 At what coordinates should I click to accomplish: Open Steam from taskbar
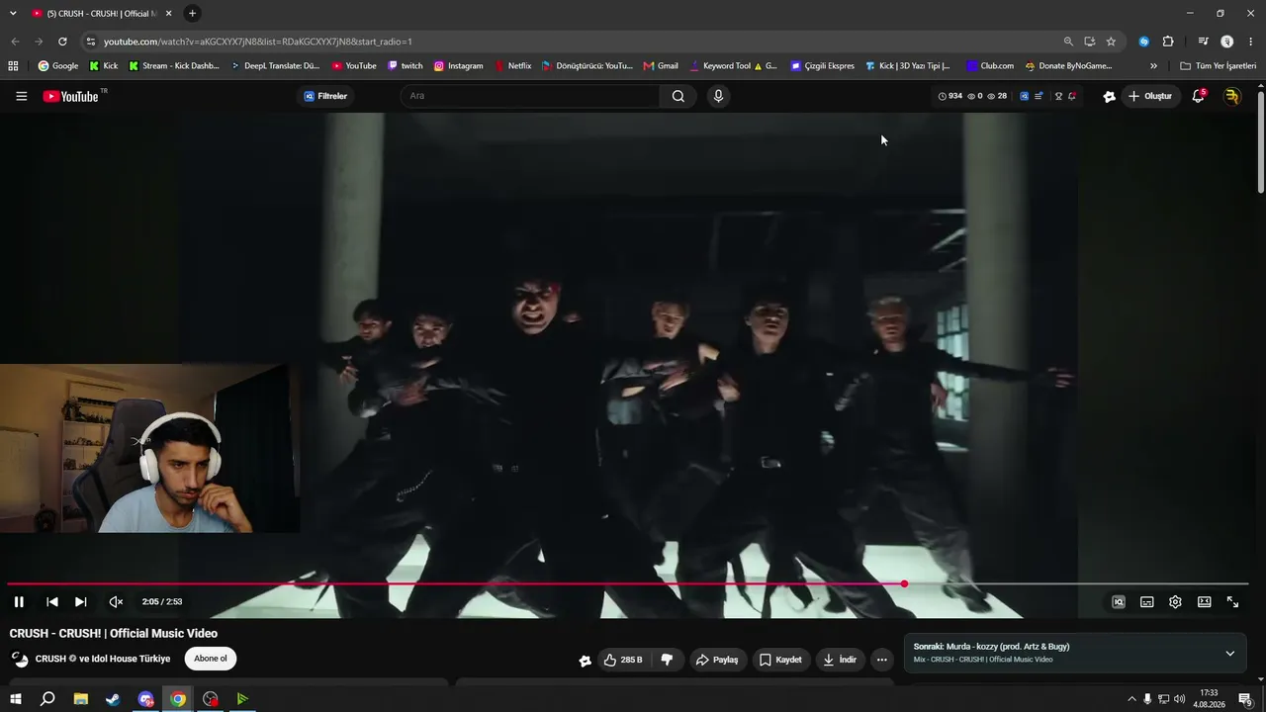click(113, 699)
